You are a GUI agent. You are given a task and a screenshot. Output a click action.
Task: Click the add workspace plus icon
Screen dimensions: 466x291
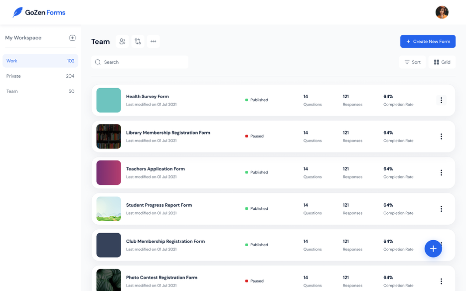tap(72, 37)
